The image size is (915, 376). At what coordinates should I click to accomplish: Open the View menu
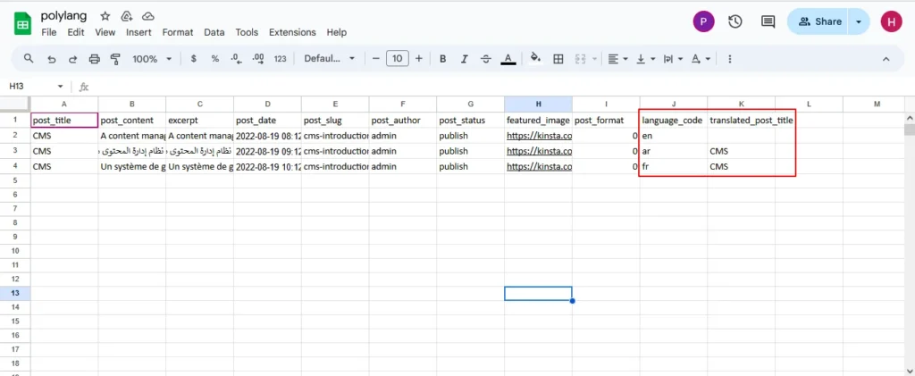105,33
